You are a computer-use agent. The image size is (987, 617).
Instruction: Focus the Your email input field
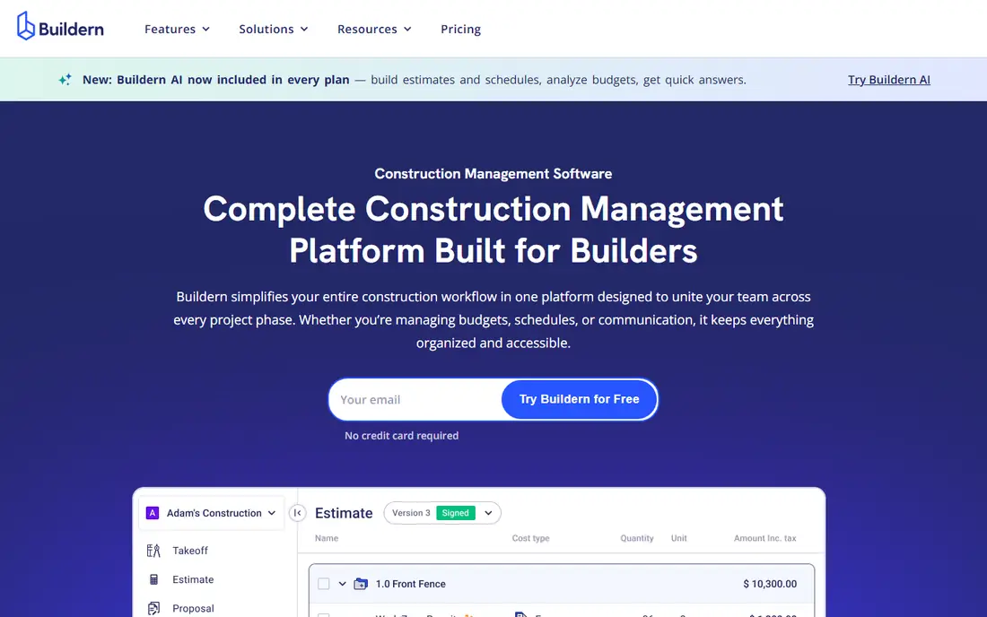point(415,399)
